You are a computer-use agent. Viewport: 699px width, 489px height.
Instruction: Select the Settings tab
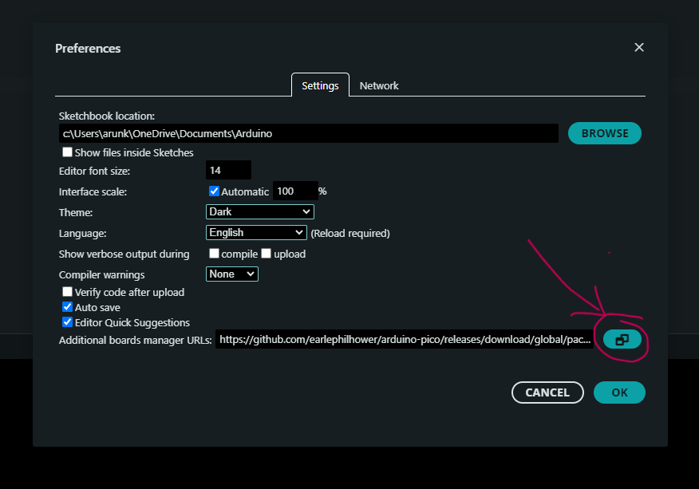tap(320, 85)
